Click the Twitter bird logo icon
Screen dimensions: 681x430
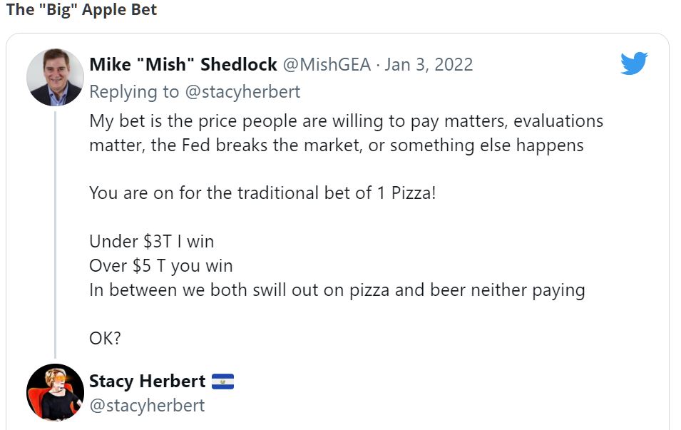pos(633,63)
